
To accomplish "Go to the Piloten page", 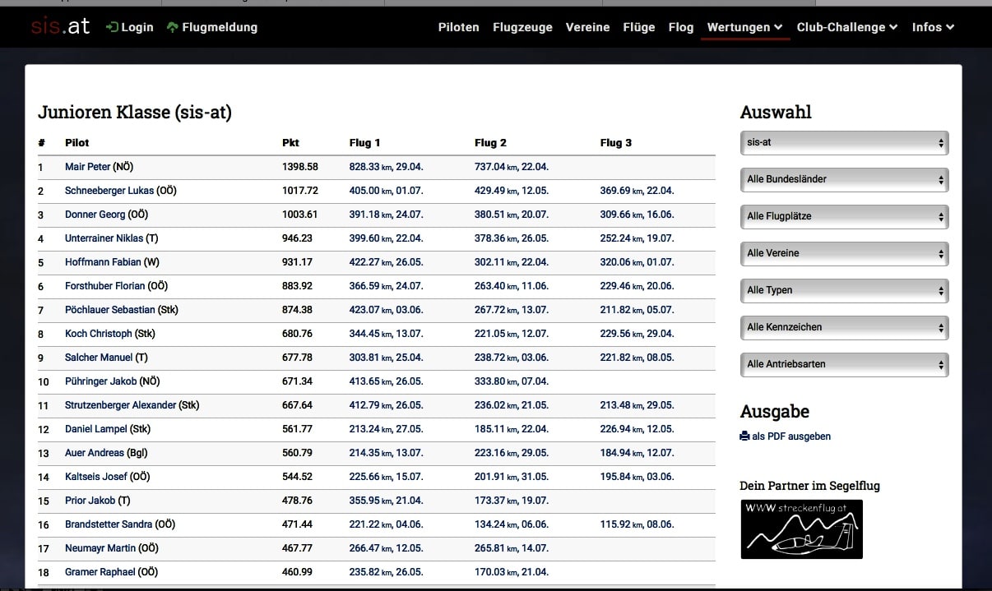I will [458, 27].
